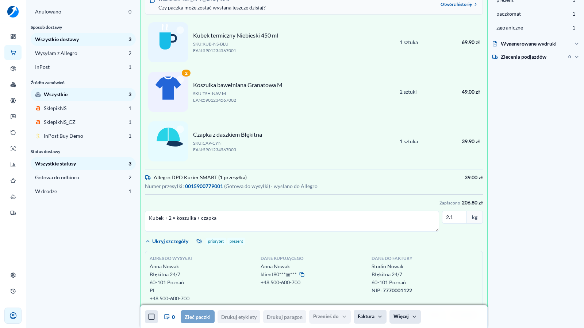Copy the buyer email address icon
The image size is (584, 328).
(x=302, y=274)
